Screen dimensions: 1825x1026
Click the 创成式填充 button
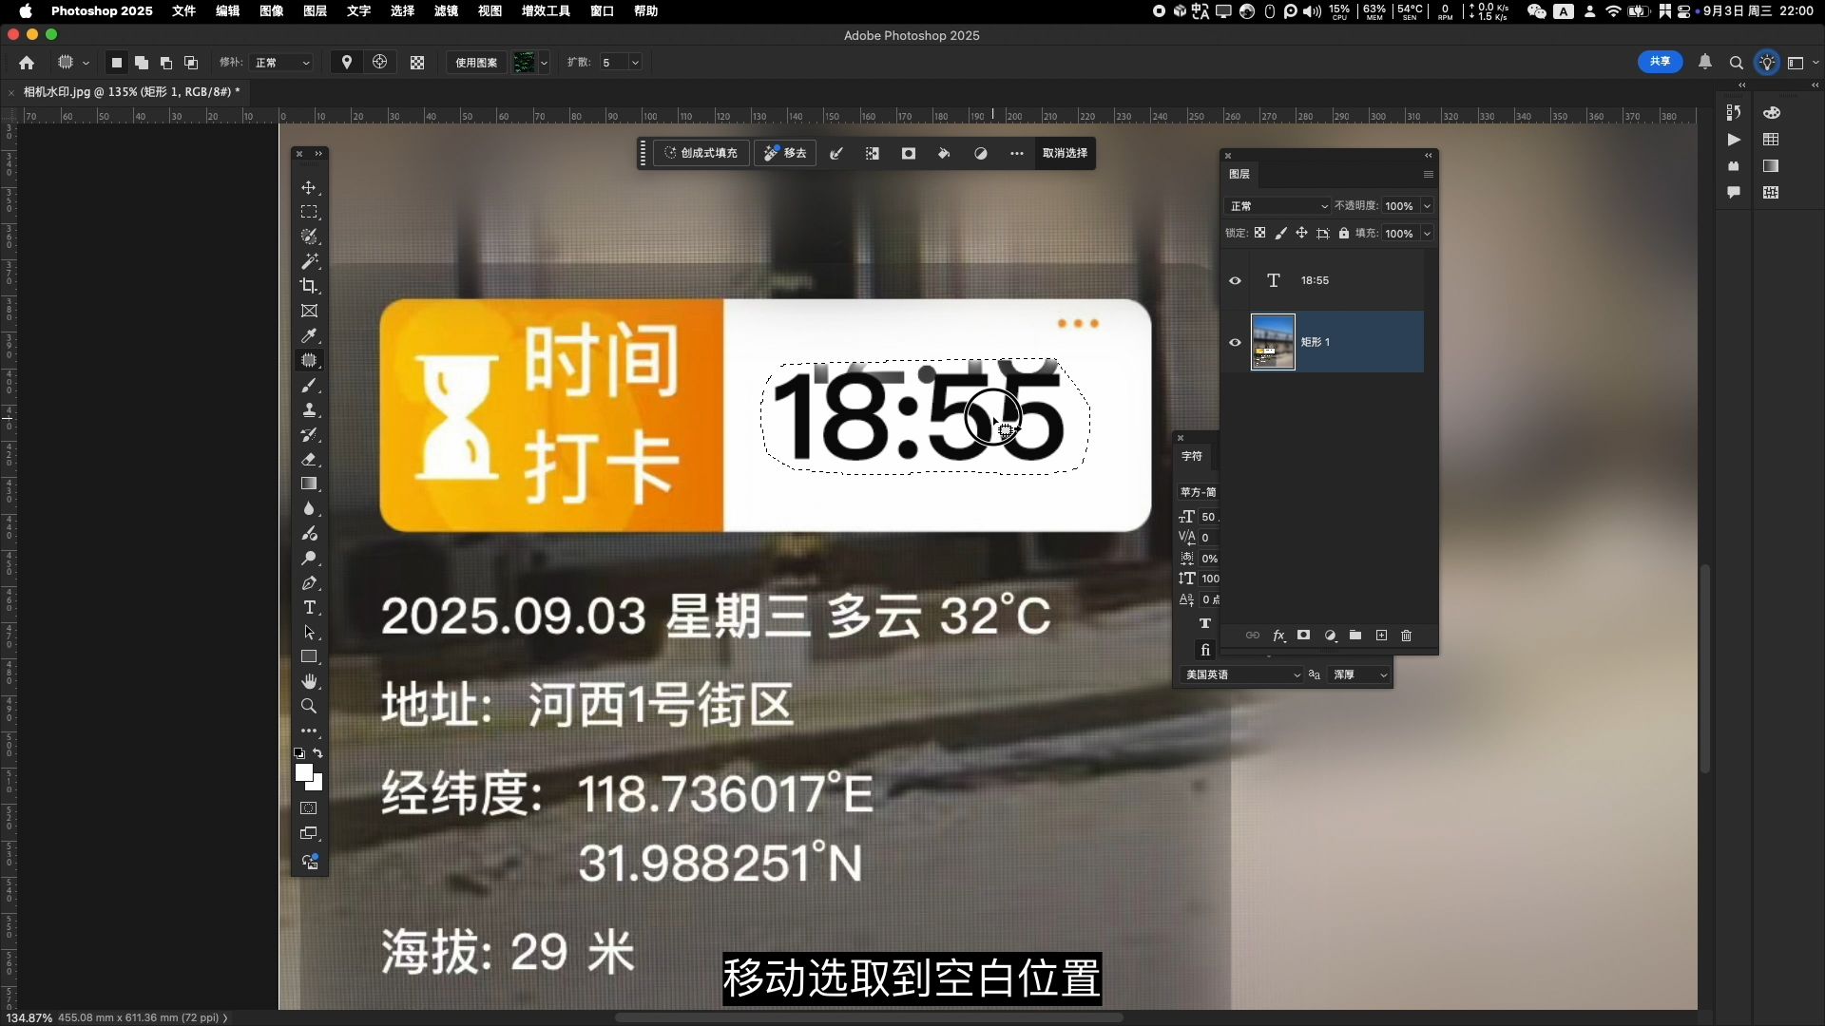point(701,153)
